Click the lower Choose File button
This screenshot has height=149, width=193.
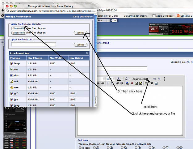click(19, 33)
